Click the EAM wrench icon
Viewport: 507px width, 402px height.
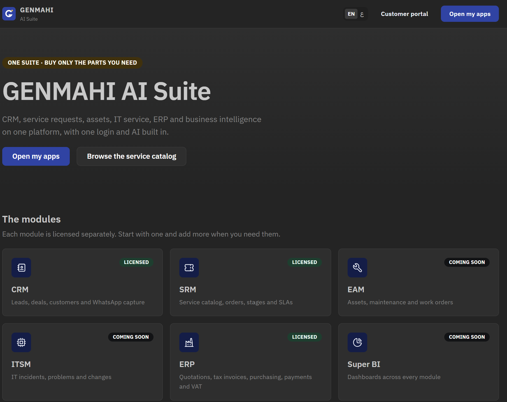[357, 268]
